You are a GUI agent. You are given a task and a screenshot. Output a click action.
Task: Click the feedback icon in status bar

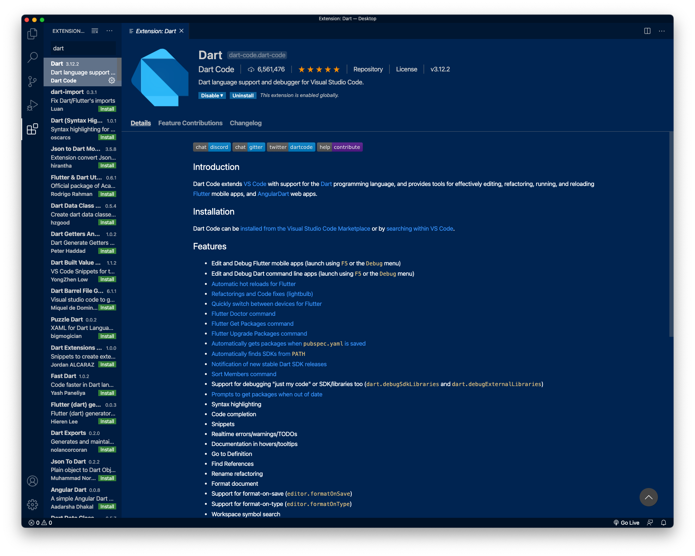pyautogui.click(x=650, y=523)
